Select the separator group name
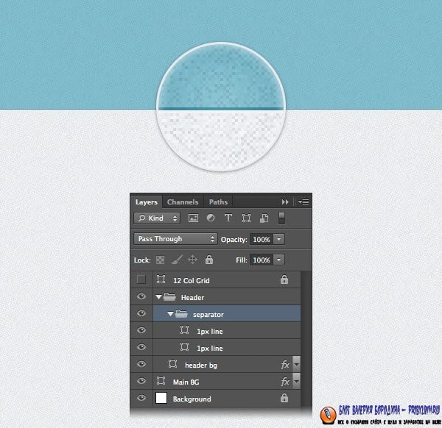The width and height of the screenshot is (442, 428). (x=208, y=315)
